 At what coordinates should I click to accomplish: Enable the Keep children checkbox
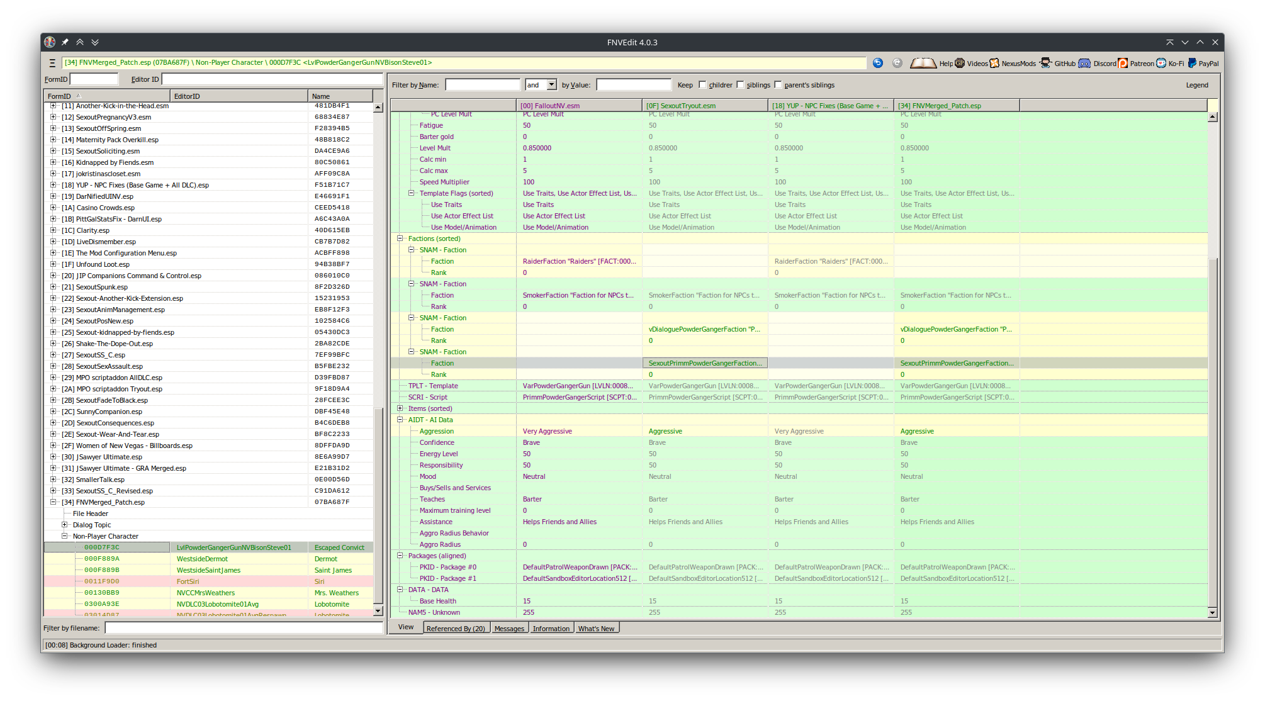pyautogui.click(x=703, y=85)
